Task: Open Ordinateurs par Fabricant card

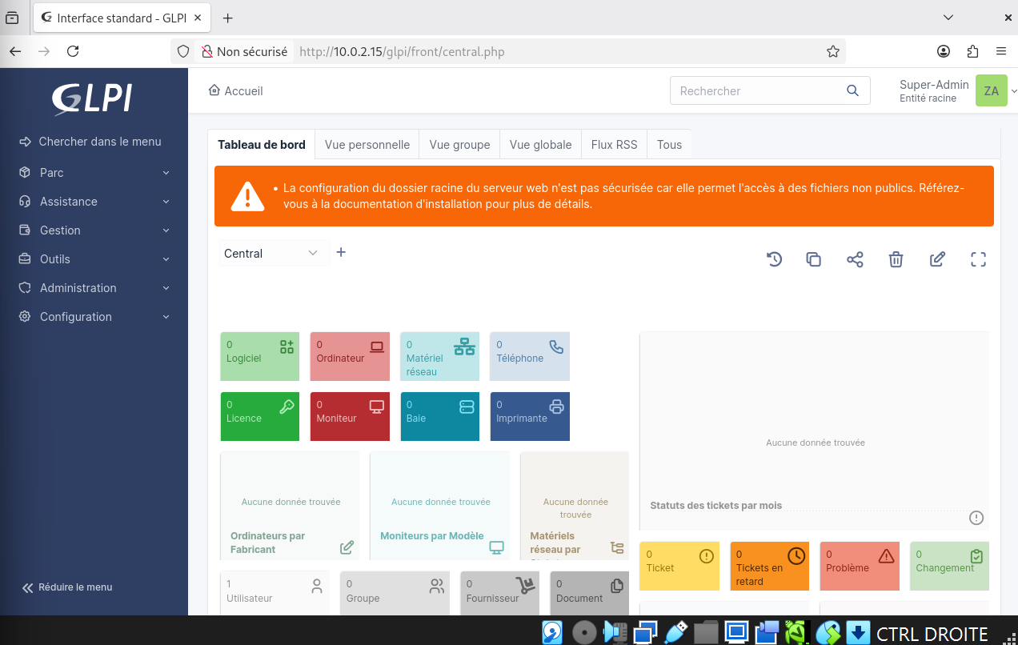Action: [290, 506]
